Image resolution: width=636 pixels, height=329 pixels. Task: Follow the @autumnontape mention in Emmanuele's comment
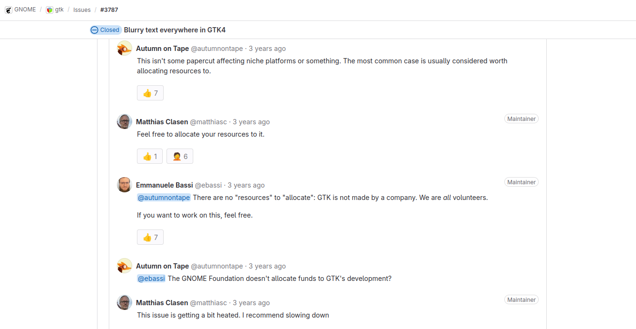click(164, 198)
